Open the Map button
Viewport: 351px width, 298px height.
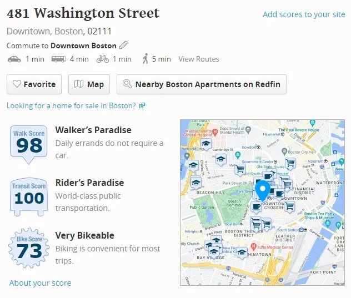[89, 84]
